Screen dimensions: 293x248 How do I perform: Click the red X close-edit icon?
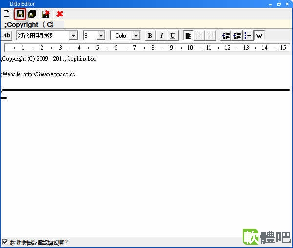[x=60, y=14]
